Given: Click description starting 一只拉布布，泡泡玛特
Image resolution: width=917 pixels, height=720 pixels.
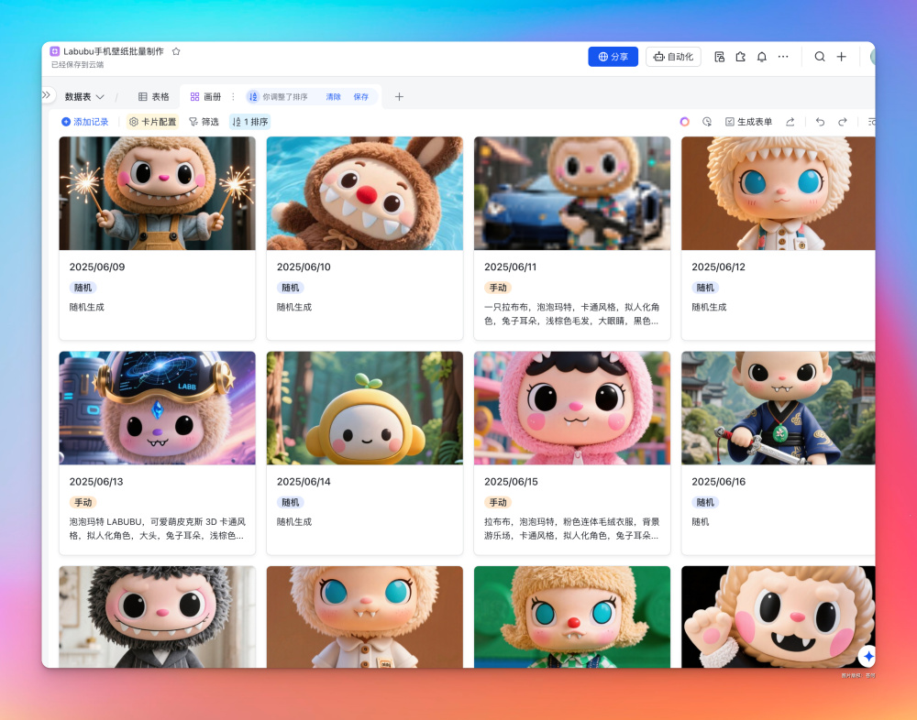Looking at the screenshot, I should point(572,314).
